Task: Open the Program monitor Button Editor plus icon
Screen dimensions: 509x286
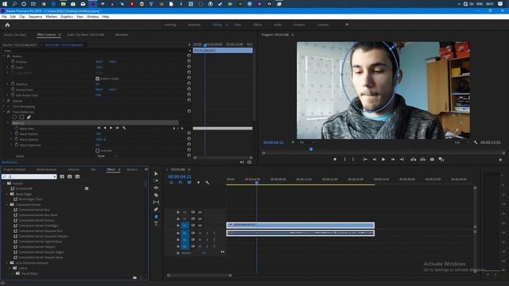Action: tap(500, 160)
